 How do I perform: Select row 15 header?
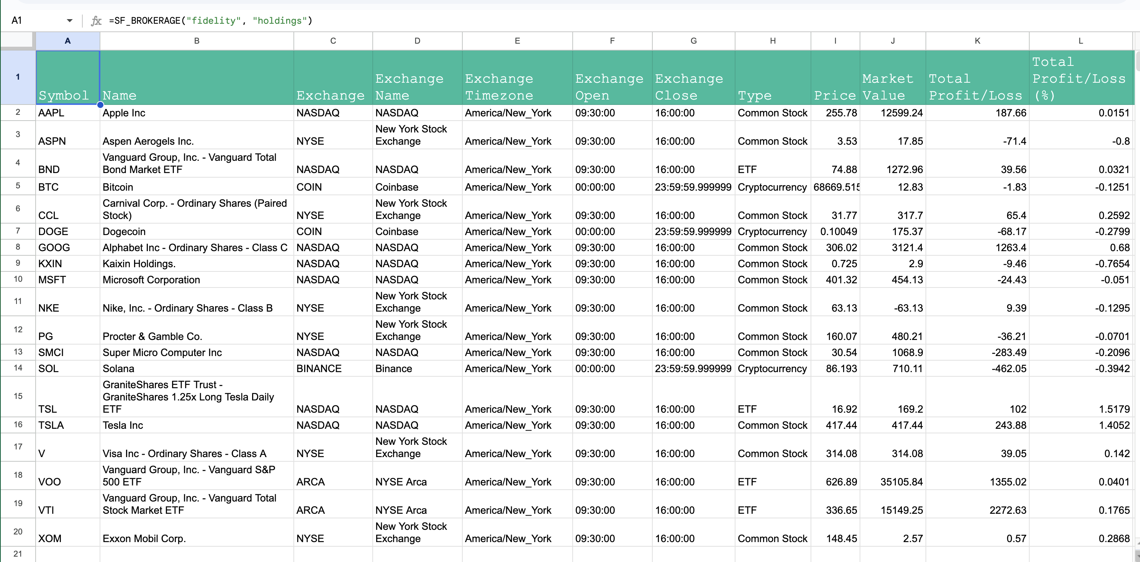point(18,396)
